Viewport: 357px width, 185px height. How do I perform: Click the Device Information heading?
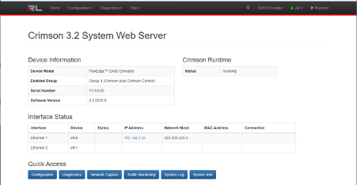point(54,60)
